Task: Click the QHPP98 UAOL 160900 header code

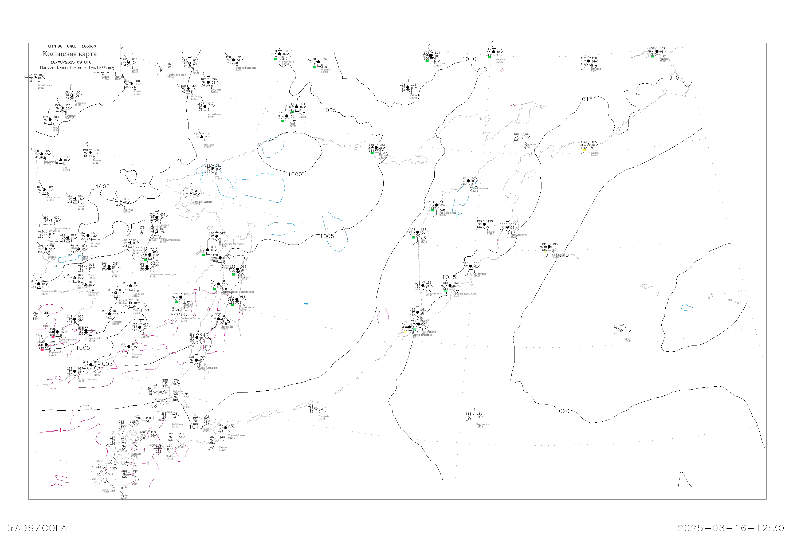Action: (72, 46)
